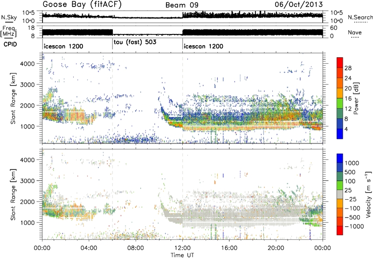Screen dimensions: 373x258
Task: Click the Goose Bay (fitACF) title
Action: click(x=82, y=5)
